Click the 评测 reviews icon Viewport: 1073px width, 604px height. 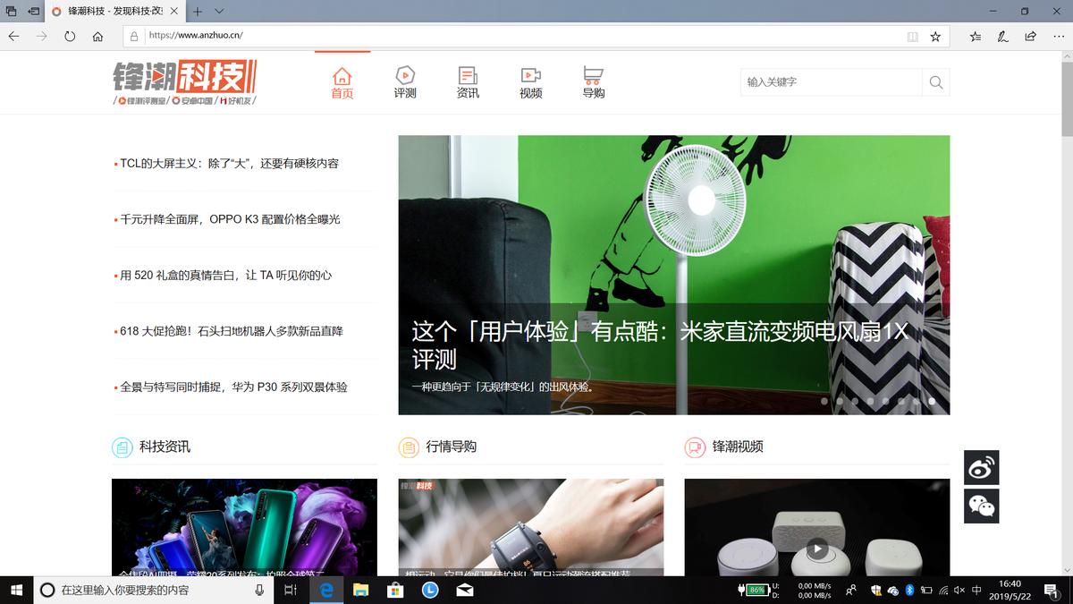pos(405,76)
